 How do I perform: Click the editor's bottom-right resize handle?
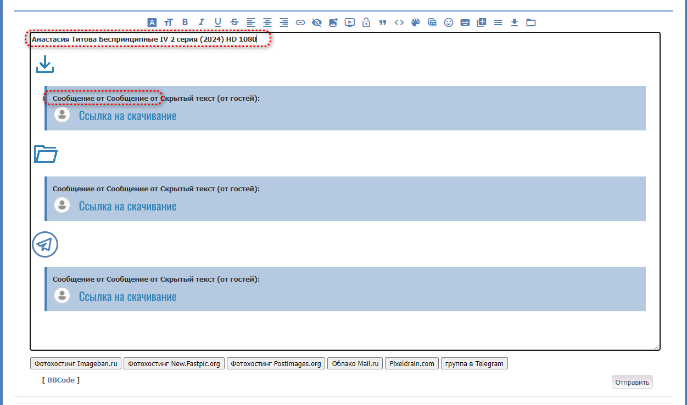click(656, 346)
